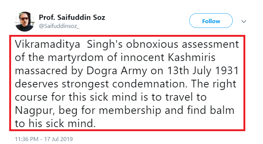Click the word membership in the tweet

click(130, 111)
